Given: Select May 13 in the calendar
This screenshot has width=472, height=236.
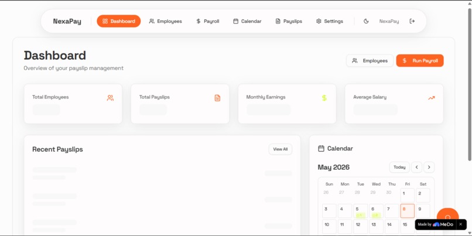Looking at the screenshot, I should [x=376, y=227].
